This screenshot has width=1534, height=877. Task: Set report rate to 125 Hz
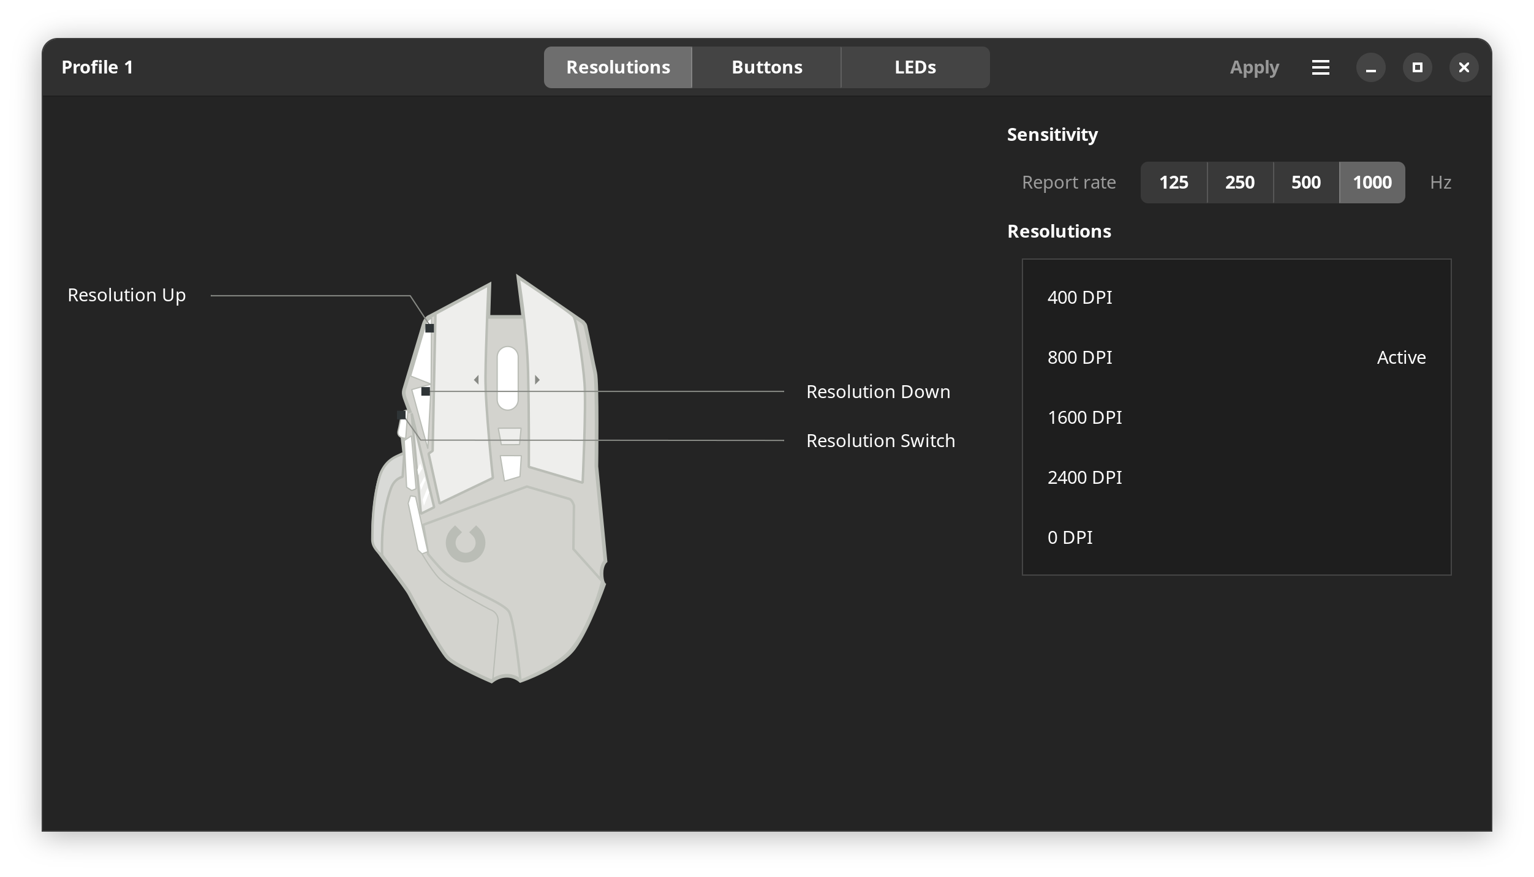coord(1173,183)
